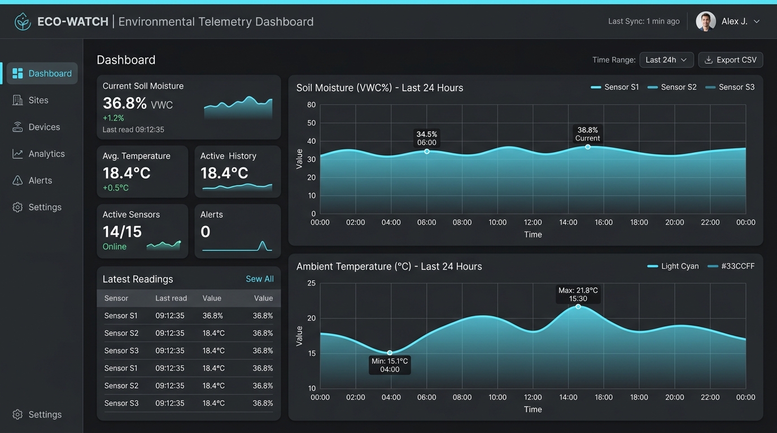The width and height of the screenshot is (777, 433).
Task: Click the Analytics chart icon
Action: [x=18, y=154]
